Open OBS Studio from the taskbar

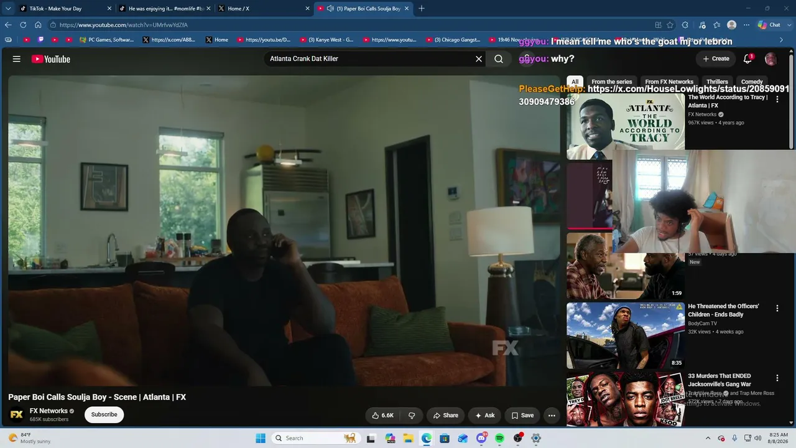pyautogui.click(x=518, y=438)
